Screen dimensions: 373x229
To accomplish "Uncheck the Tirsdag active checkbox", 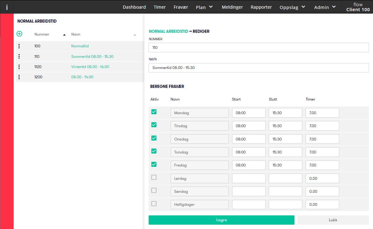I will pyautogui.click(x=154, y=125).
